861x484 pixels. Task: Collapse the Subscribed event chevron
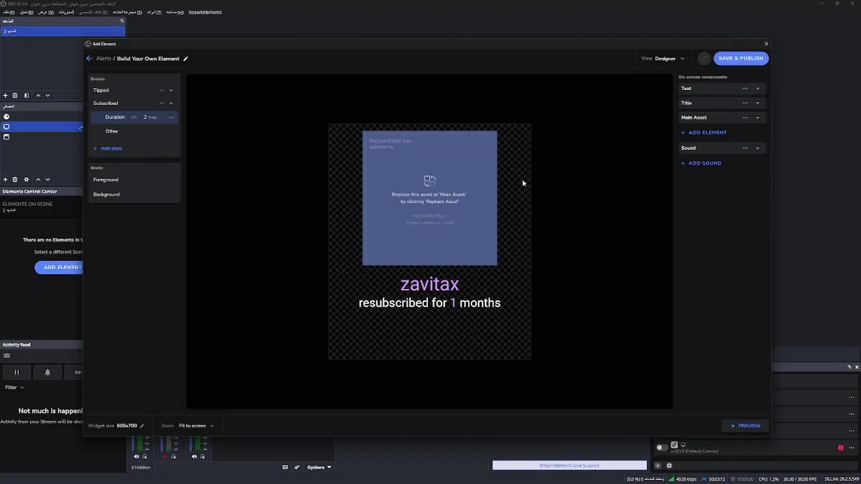coord(171,104)
